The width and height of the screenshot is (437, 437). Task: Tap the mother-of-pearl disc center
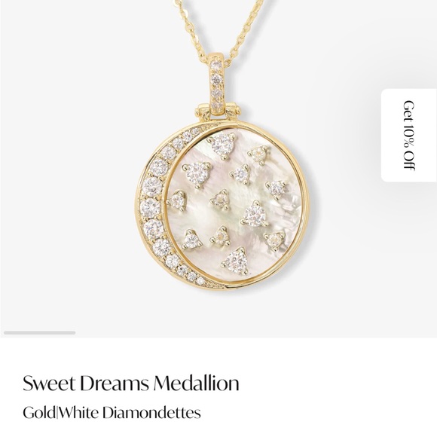click(234, 205)
